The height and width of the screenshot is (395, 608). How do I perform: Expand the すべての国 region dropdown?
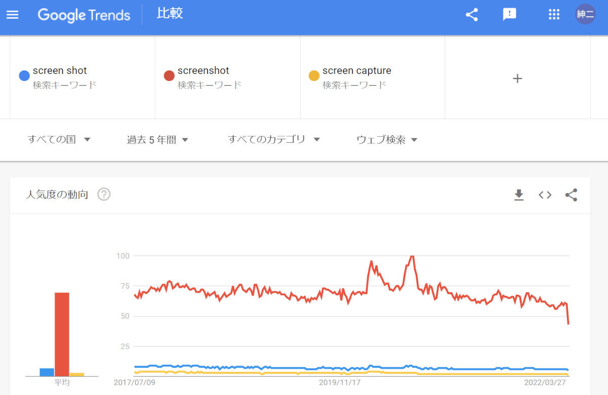pyautogui.click(x=59, y=140)
